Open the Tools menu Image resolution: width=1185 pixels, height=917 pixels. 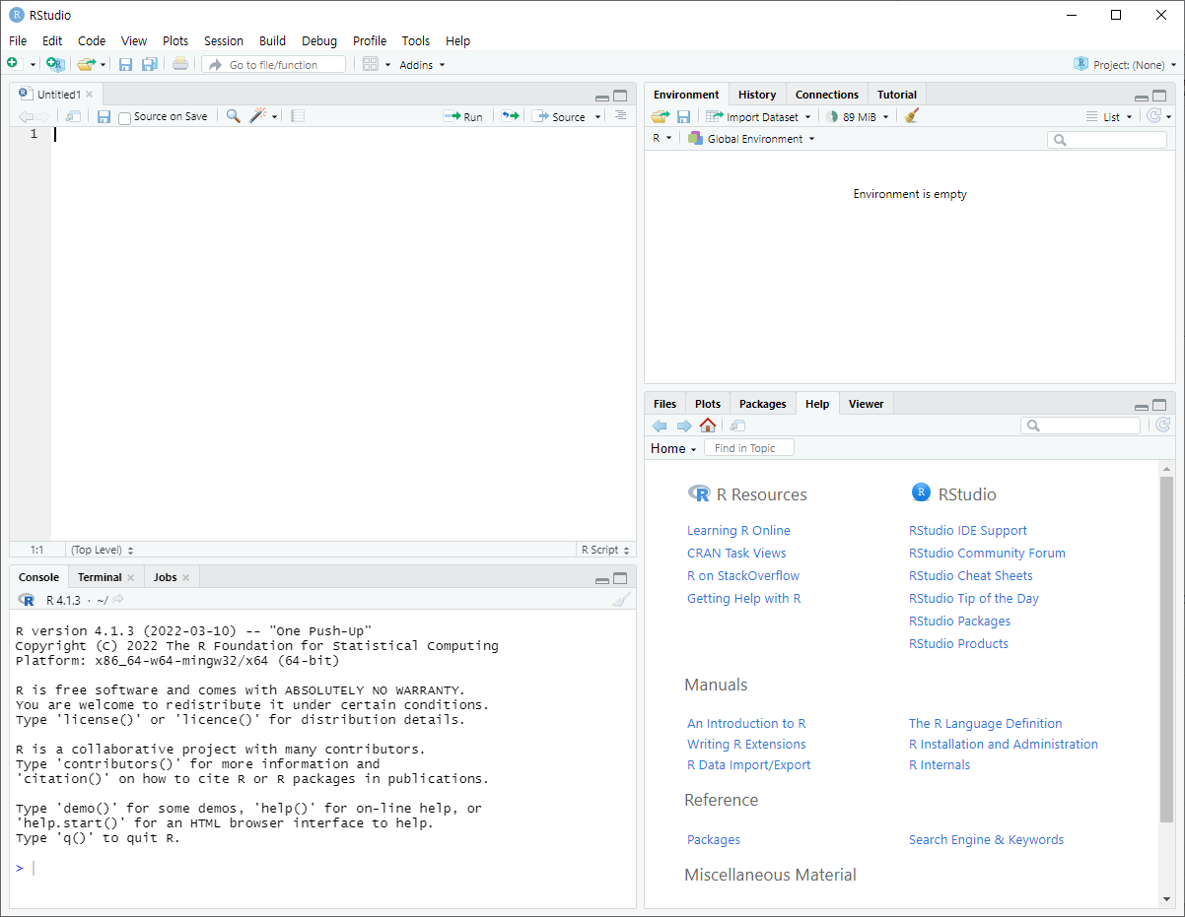pyautogui.click(x=416, y=40)
